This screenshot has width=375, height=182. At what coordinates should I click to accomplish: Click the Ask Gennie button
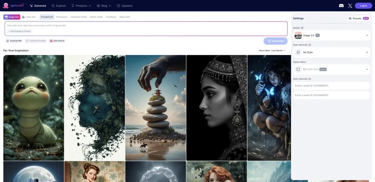click(x=57, y=41)
